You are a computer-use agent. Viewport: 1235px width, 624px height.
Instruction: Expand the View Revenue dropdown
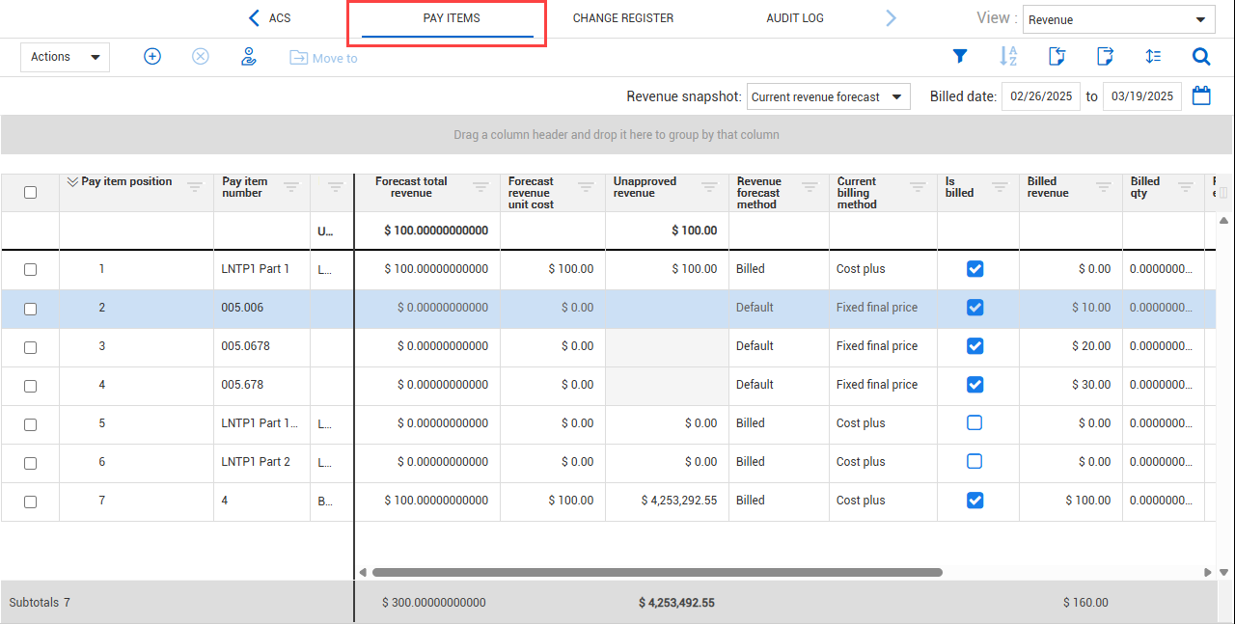1118,19
